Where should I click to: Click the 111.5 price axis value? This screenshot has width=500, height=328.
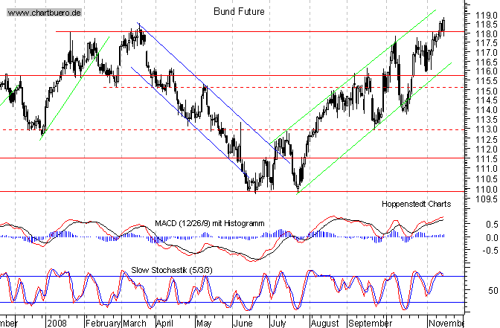coord(487,159)
